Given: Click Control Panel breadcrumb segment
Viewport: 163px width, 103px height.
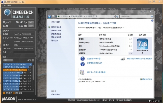Looking at the screenshot, I should tap(65, 17).
